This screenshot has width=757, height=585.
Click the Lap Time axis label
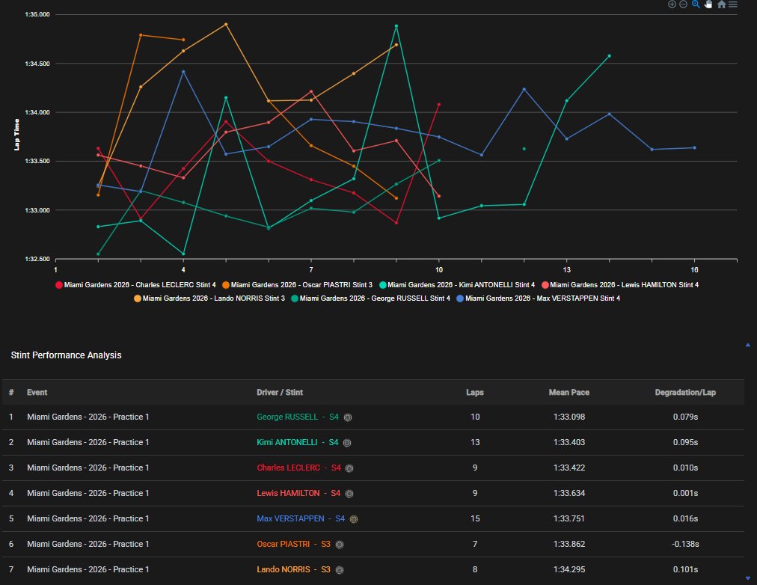tap(17, 135)
